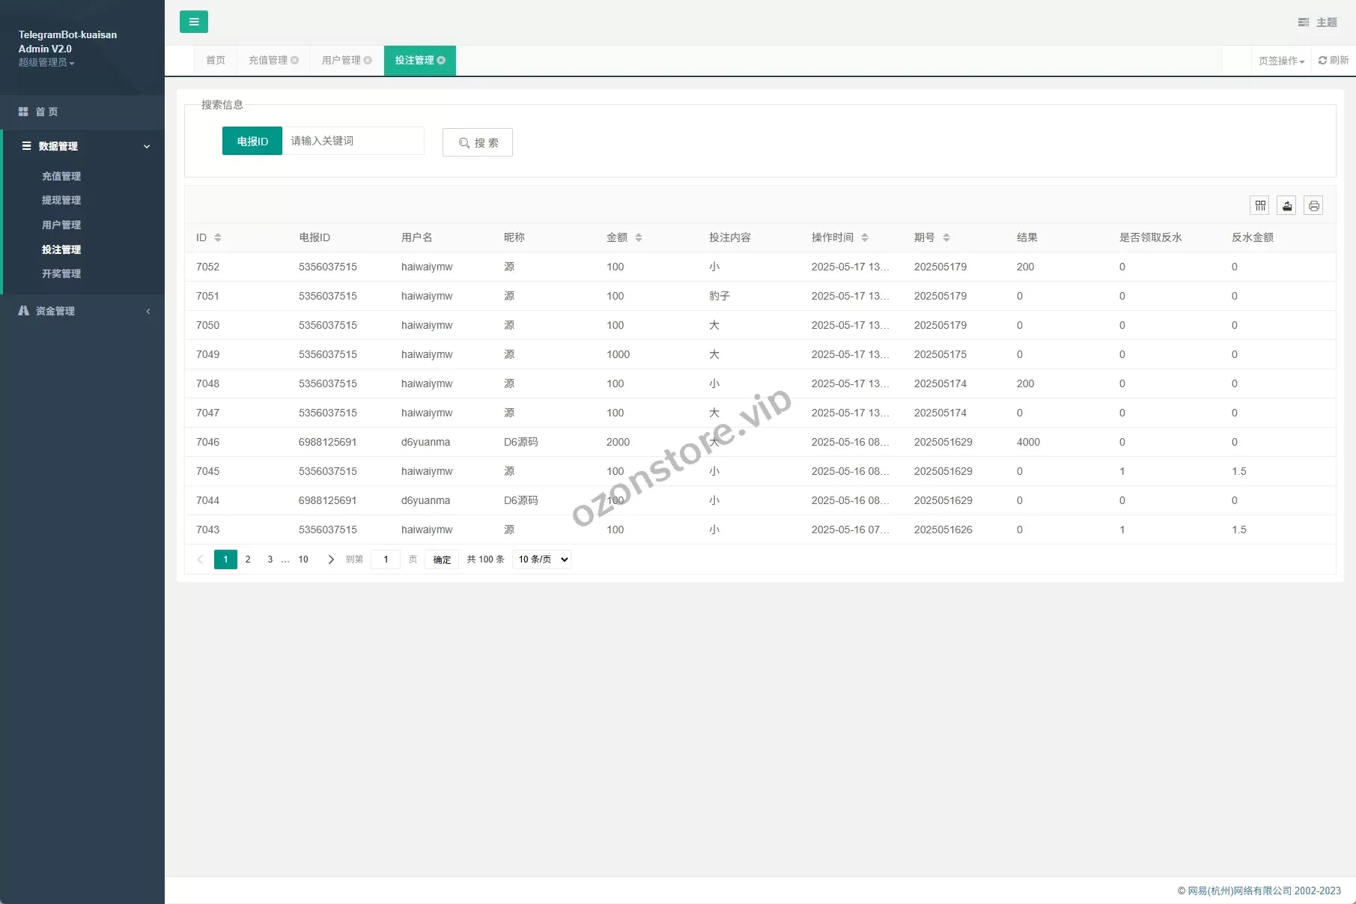The image size is (1356, 904).
Task: Click the 确定 page jump button
Action: (442, 559)
